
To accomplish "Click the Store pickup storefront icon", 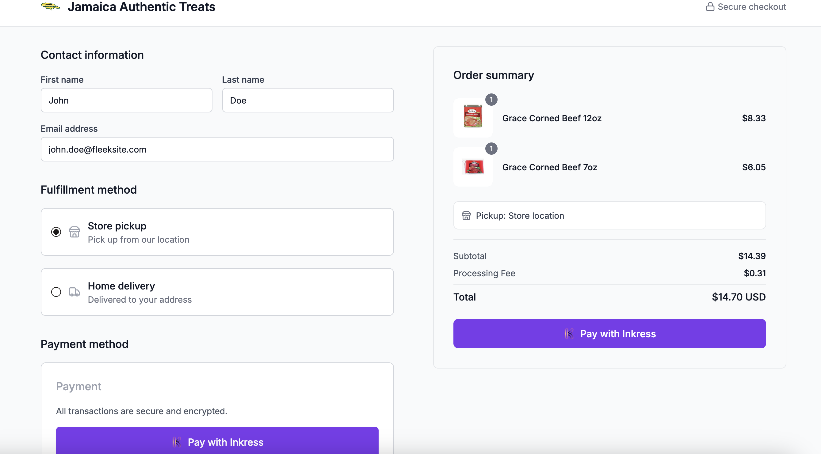I will click(x=74, y=232).
